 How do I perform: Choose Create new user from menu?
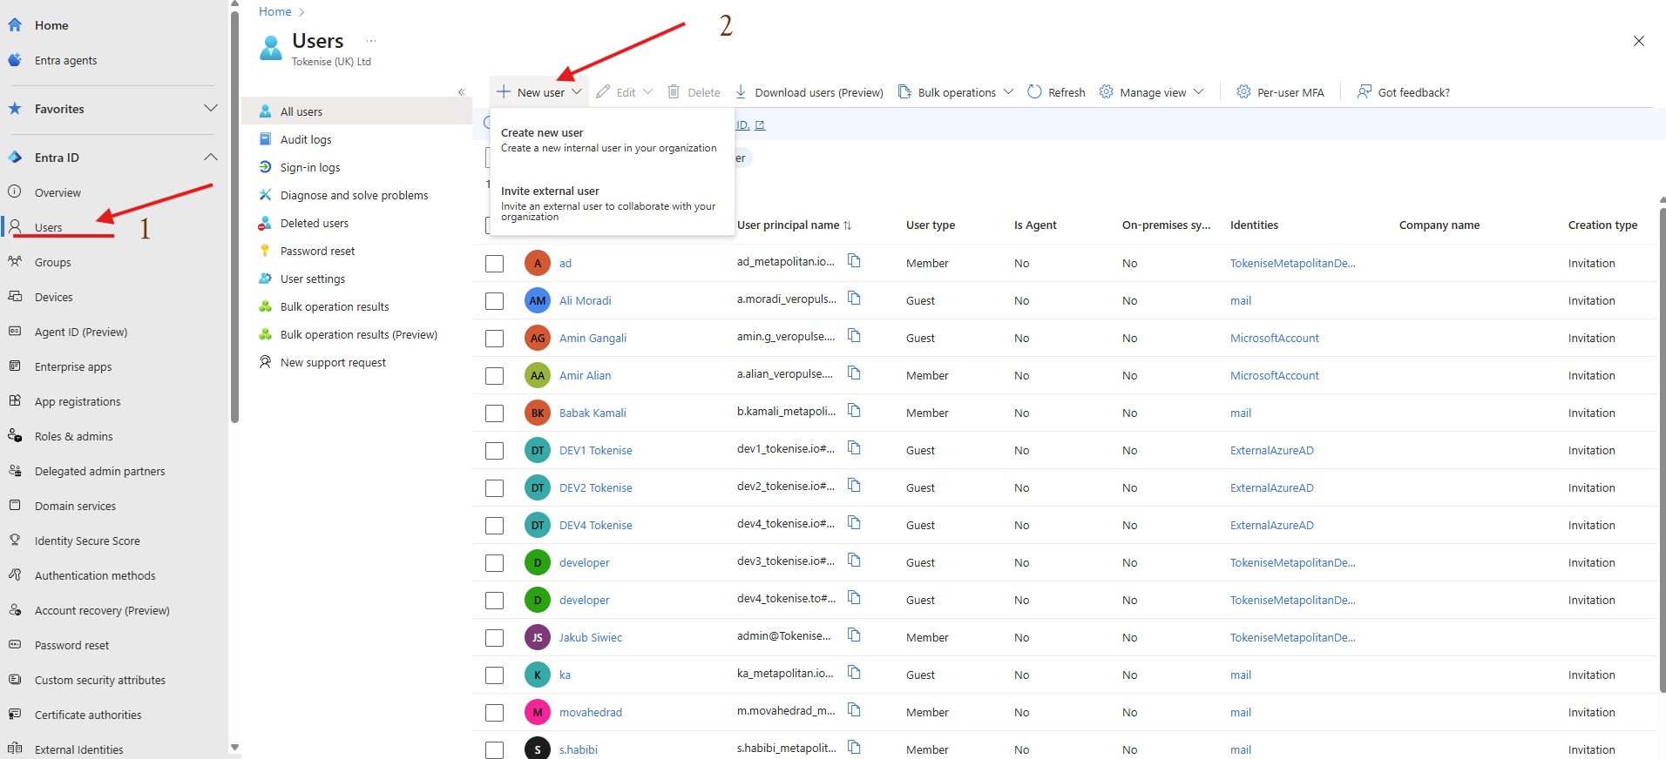pyautogui.click(x=542, y=133)
